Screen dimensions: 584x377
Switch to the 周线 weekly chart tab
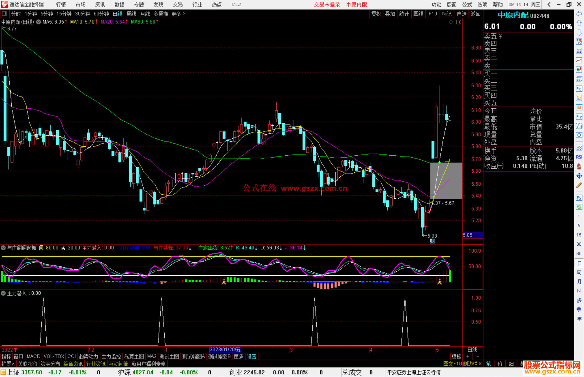(131, 14)
